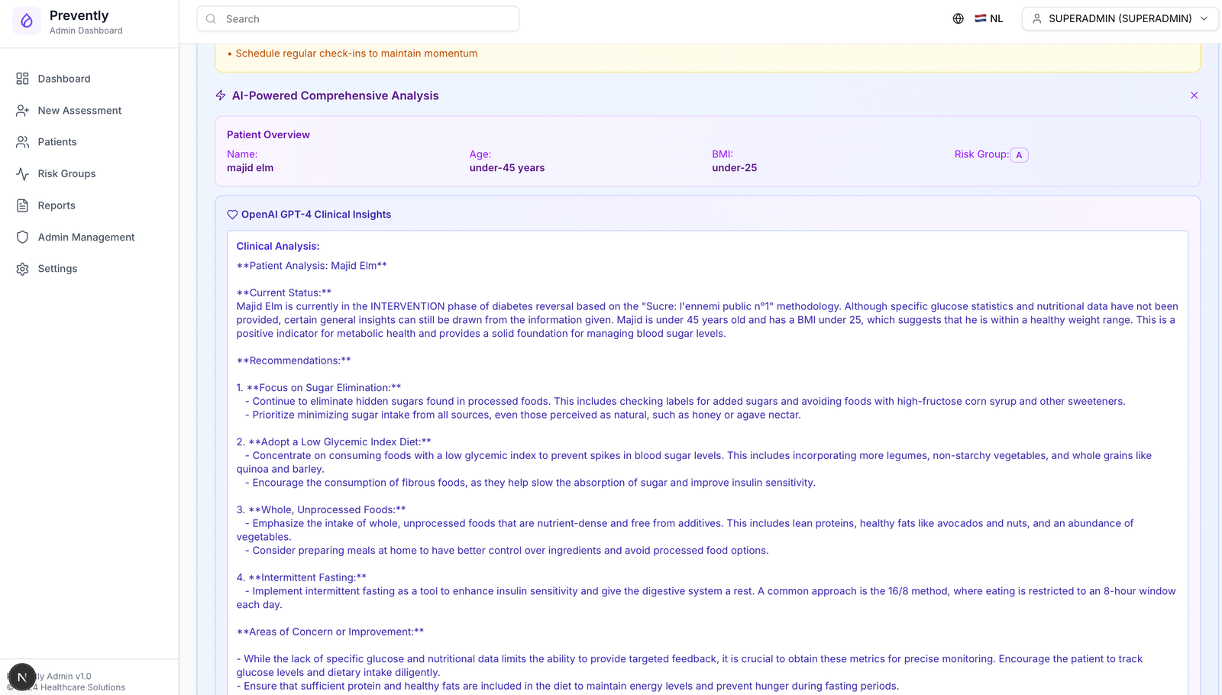This screenshot has height=695, width=1222.
Task: Click the Patients people icon
Action: [x=22, y=142]
